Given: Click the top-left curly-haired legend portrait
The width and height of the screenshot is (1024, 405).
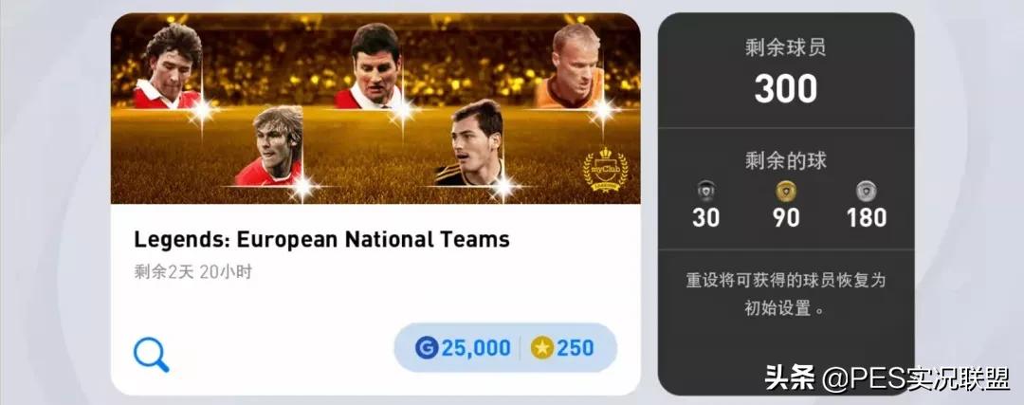Looking at the screenshot, I should click(x=169, y=66).
